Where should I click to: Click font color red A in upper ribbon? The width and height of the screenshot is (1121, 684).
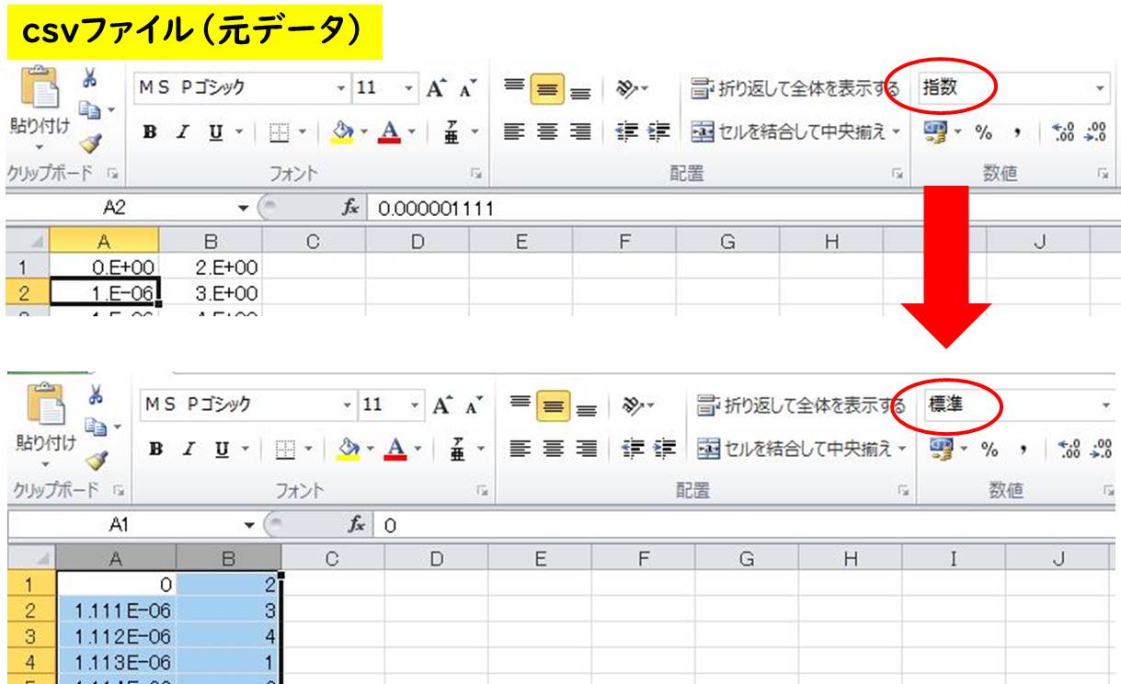(x=389, y=131)
